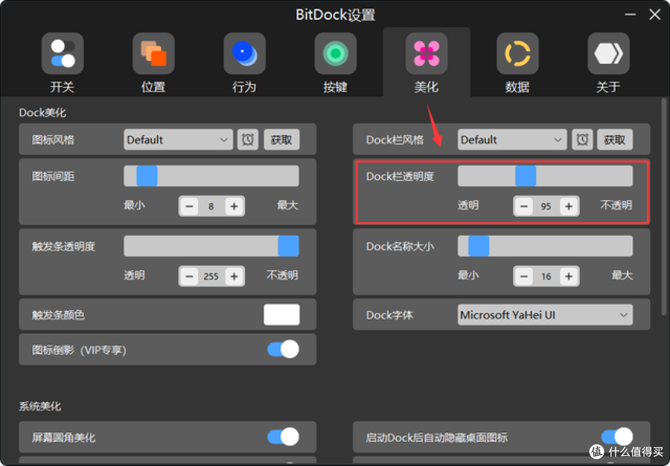Select the 美化 tab
This screenshot has height=466, width=670.
coord(426,63)
